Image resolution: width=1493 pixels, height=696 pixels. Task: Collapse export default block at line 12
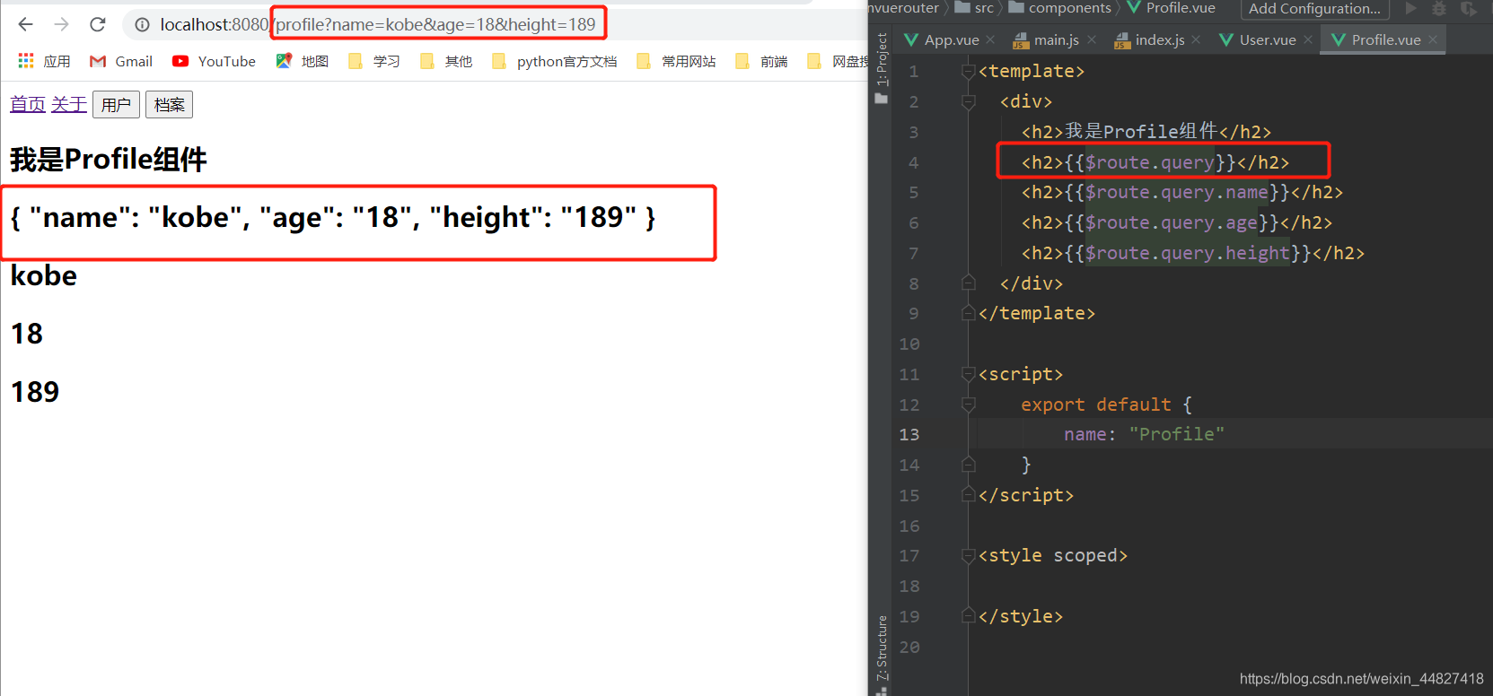point(968,405)
